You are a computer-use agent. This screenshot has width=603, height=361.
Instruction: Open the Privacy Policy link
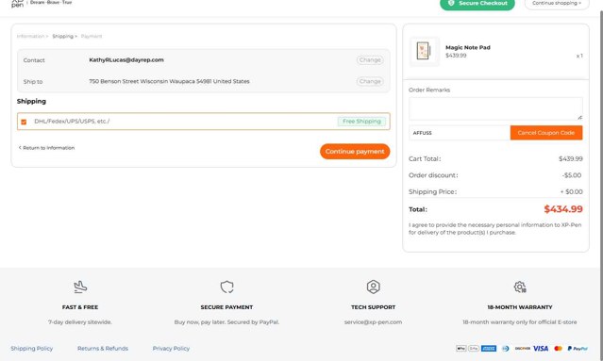[171, 349]
